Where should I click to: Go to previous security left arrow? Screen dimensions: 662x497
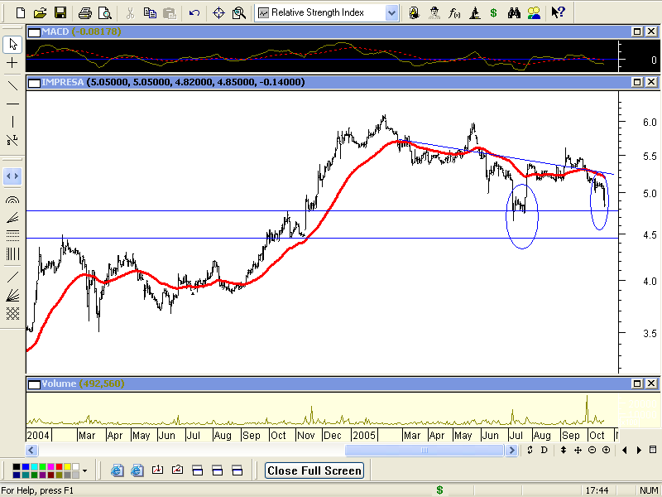(x=625, y=450)
